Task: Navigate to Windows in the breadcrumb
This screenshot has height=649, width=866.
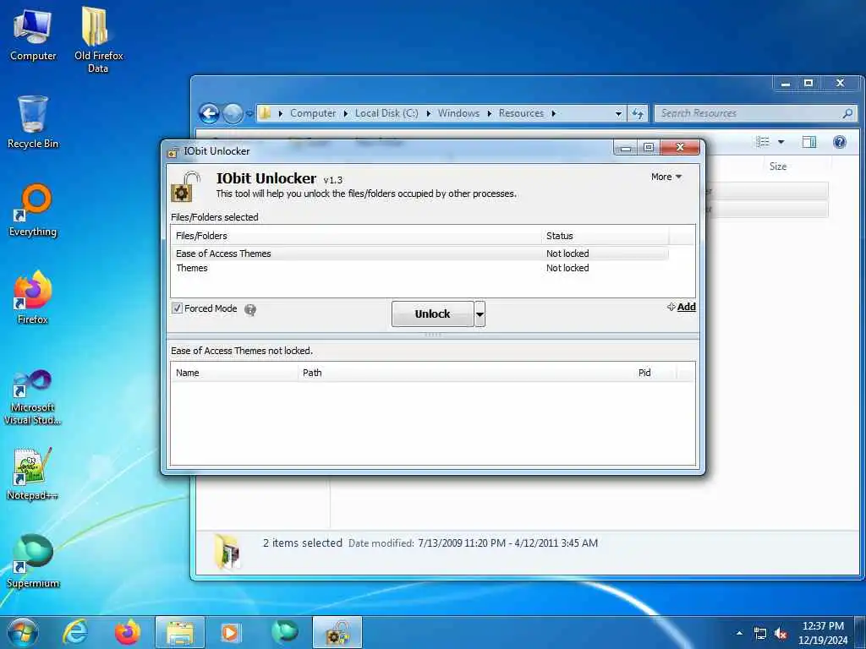Action: (458, 113)
